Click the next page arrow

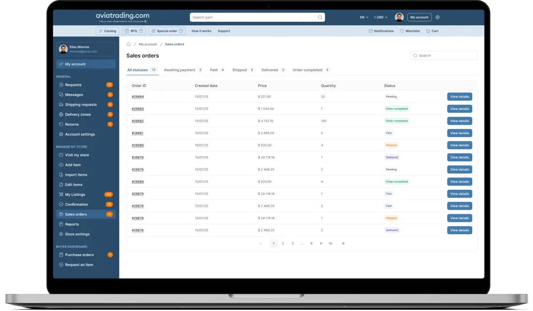coord(343,244)
